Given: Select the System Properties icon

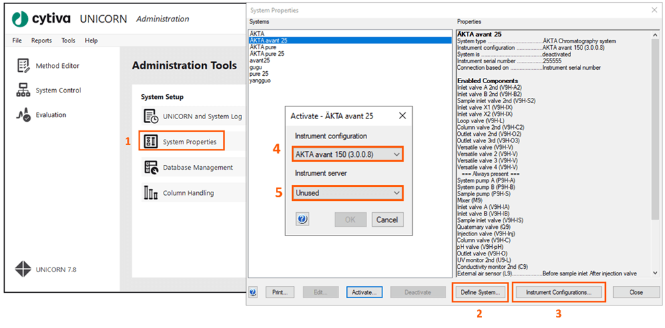Looking at the screenshot, I should point(151,141).
